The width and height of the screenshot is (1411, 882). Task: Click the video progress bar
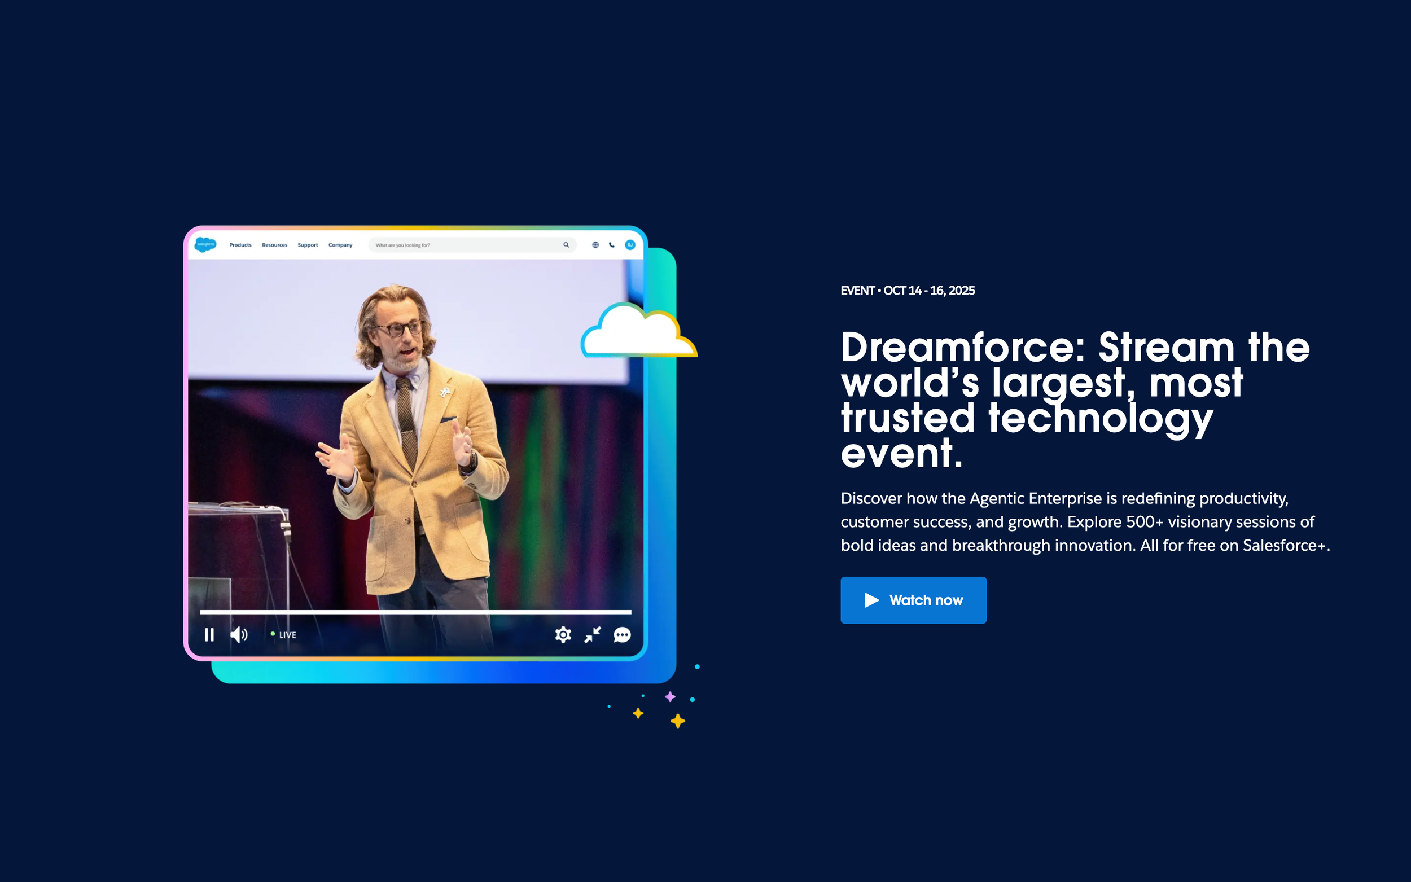tap(415, 612)
